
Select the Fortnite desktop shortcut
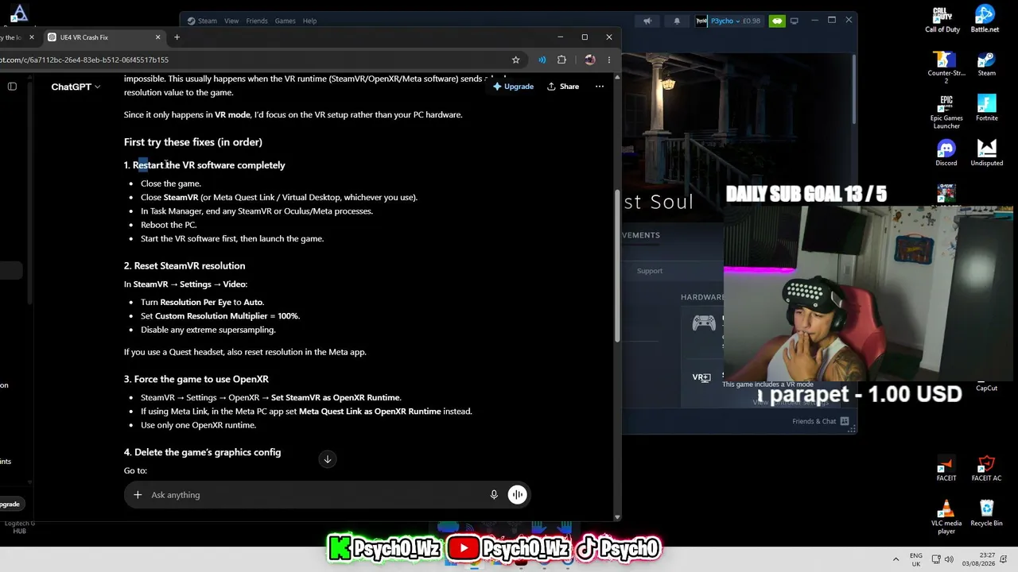986,108
